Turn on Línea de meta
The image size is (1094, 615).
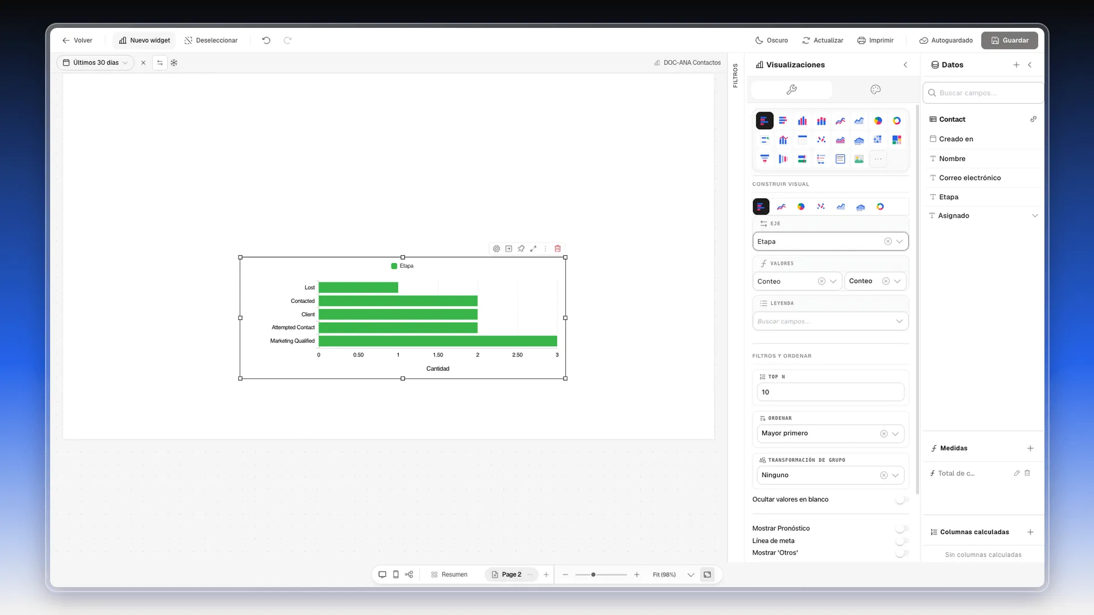click(x=901, y=541)
